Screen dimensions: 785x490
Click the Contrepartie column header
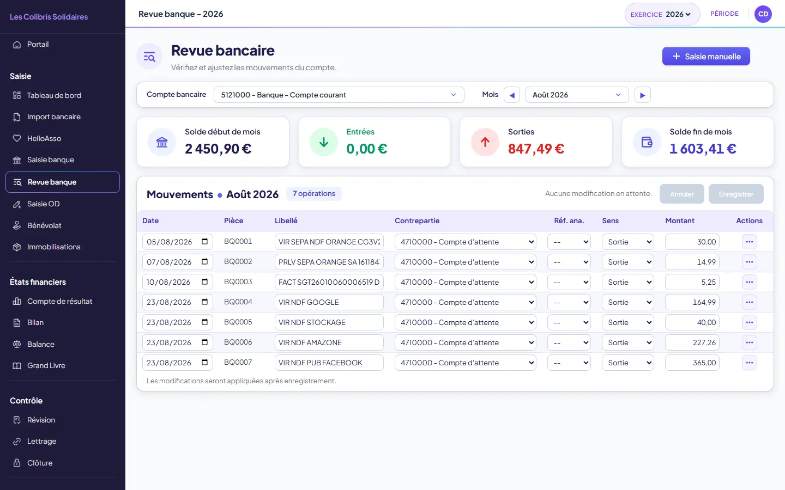click(417, 220)
